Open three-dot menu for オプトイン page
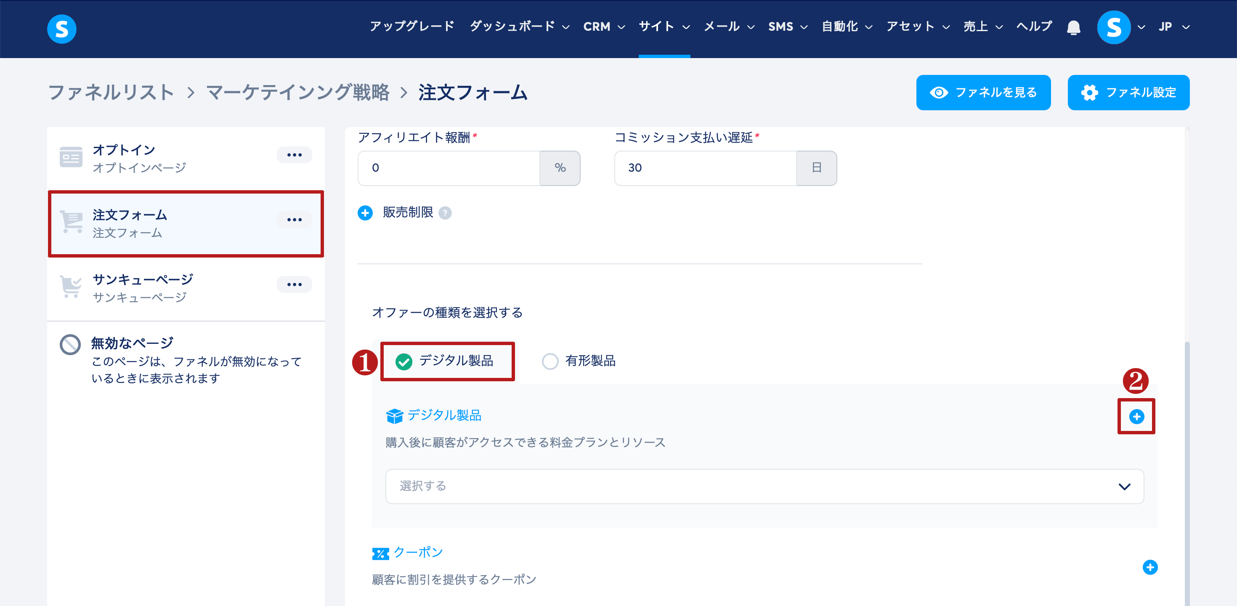Viewport: 1237px width, 606px height. click(294, 155)
